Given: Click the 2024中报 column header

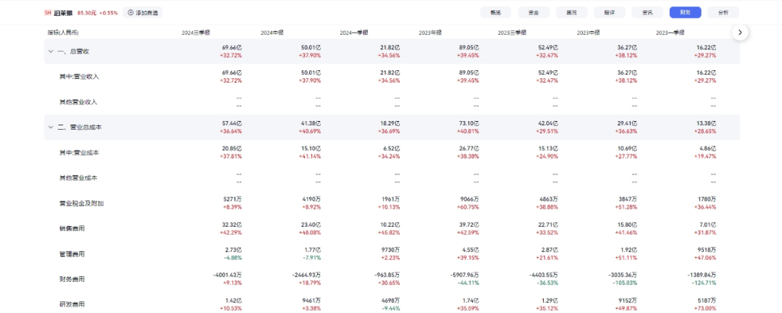Looking at the screenshot, I should pyautogui.click(x=274, y=33).
